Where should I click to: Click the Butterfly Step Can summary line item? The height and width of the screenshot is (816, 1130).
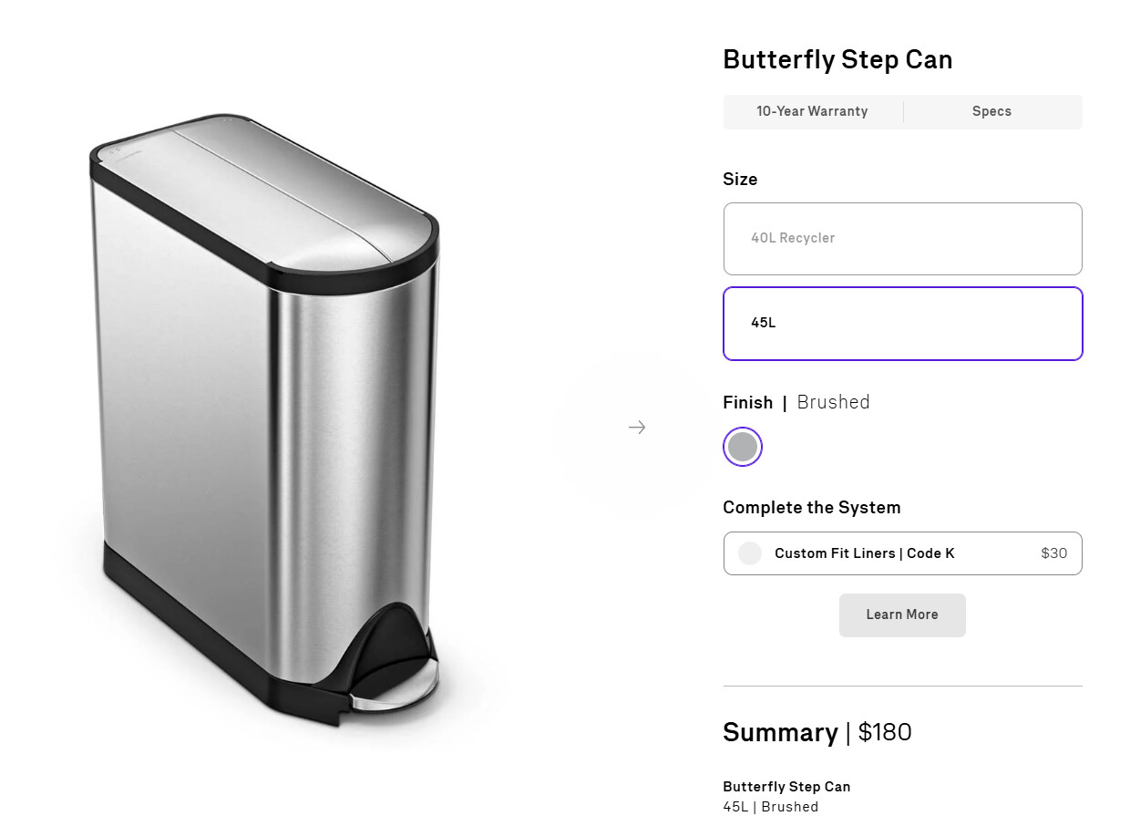(x=786, y=787)
